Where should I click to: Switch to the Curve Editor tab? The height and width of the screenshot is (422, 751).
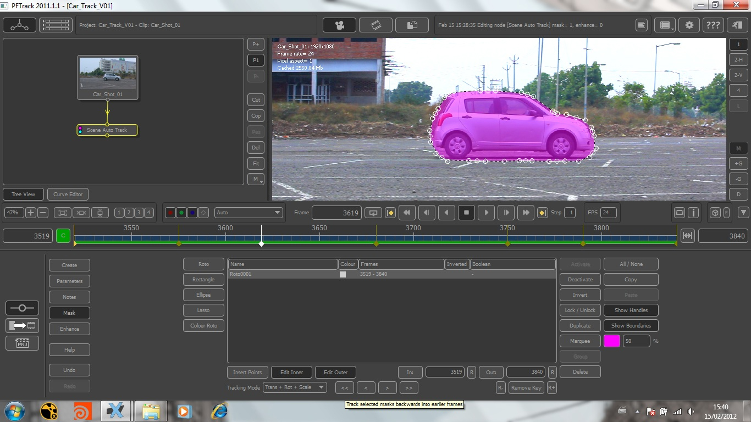pos(68,195)
